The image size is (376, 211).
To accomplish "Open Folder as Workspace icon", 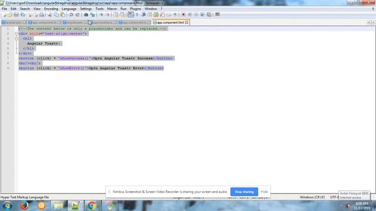I will [x=169, y=15].
